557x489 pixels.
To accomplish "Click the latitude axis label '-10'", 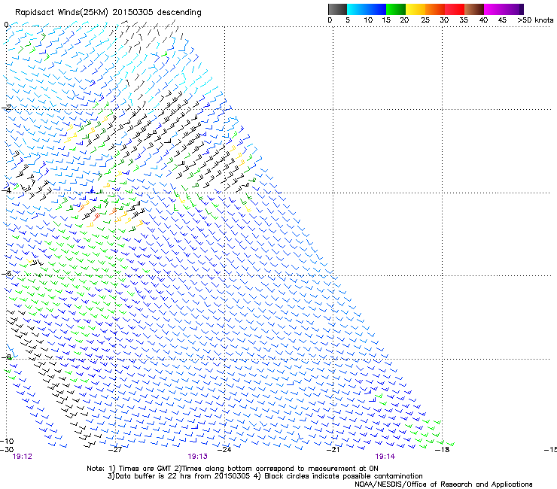I will click(7, 442).
